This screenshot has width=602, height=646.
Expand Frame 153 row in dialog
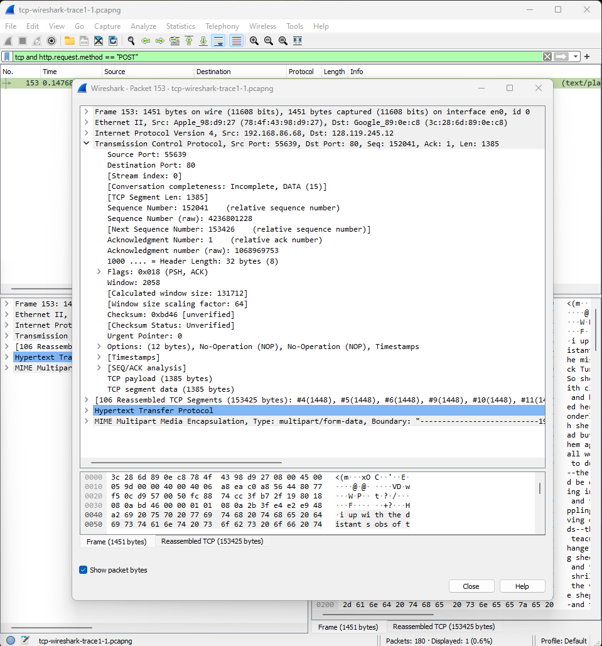coord(87,112)
